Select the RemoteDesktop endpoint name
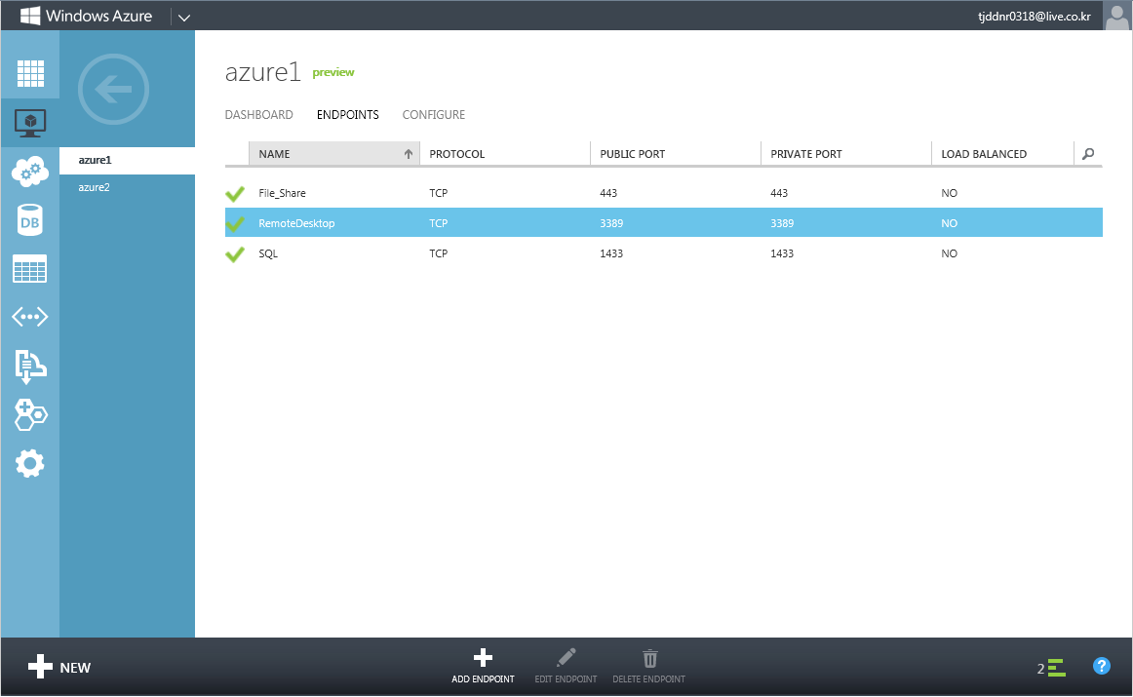The image size is (1133, 697). (x=296, y=223)
